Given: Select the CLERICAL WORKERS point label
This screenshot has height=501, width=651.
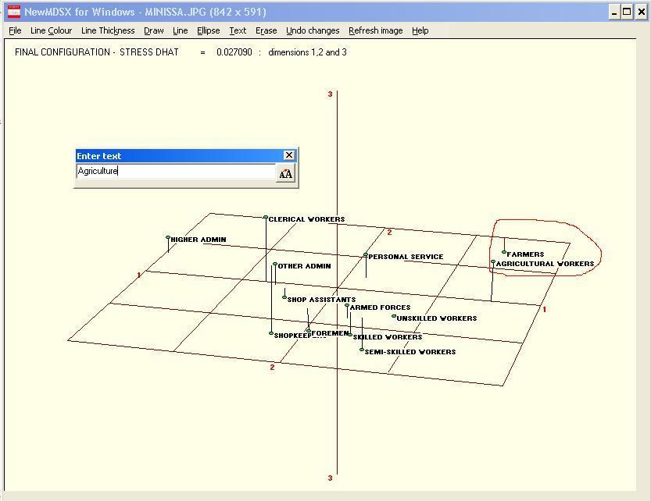Looking at the screenshot, I should [306, 219].
